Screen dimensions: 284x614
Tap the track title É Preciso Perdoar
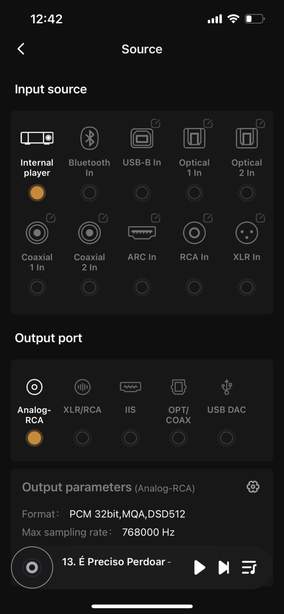click(x=116, y=562)
